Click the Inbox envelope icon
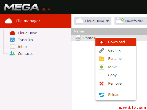 point(12,47)
